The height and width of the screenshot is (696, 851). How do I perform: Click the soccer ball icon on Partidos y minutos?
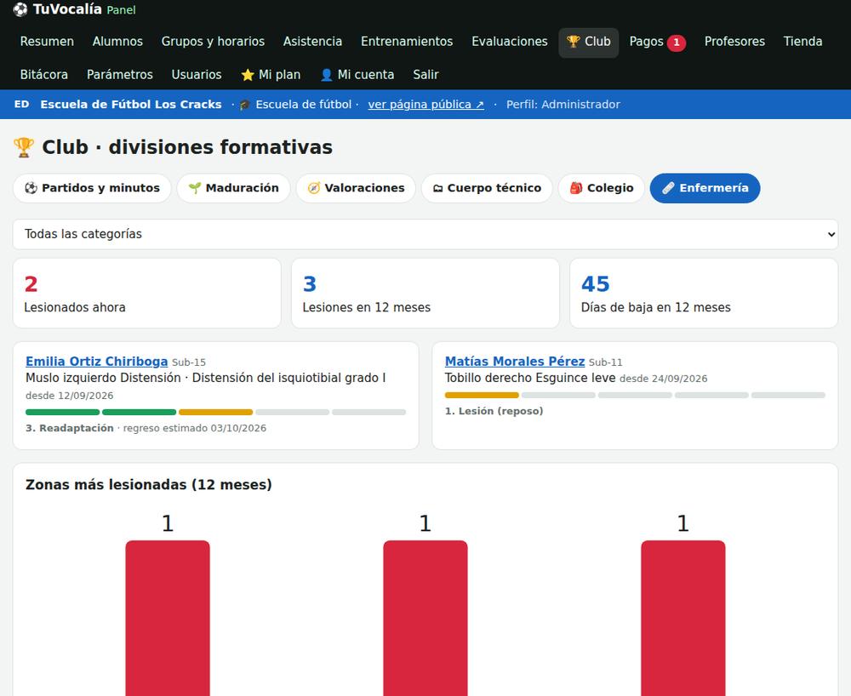31,188
